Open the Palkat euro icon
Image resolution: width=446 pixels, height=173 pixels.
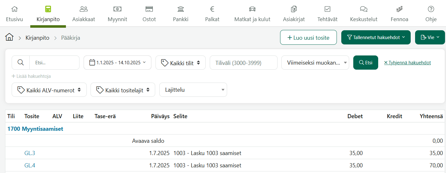coord(212,9)
